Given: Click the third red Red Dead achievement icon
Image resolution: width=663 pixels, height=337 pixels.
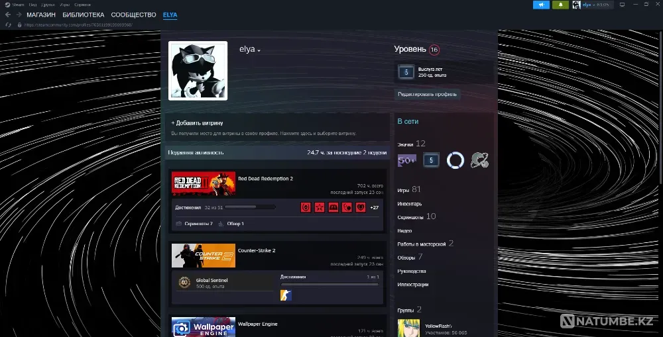Looking at the screenshot, I should pos(333,207).
